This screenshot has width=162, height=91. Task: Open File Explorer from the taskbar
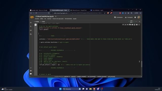91,89
